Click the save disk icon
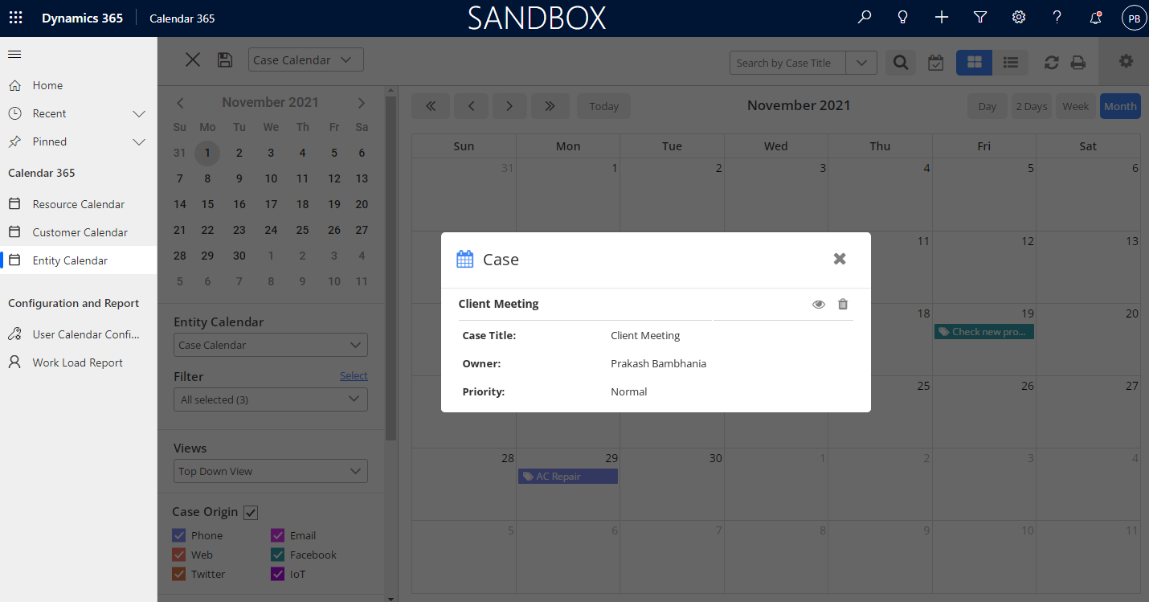This screenshot has height=602, width=1149. [225, 59]
